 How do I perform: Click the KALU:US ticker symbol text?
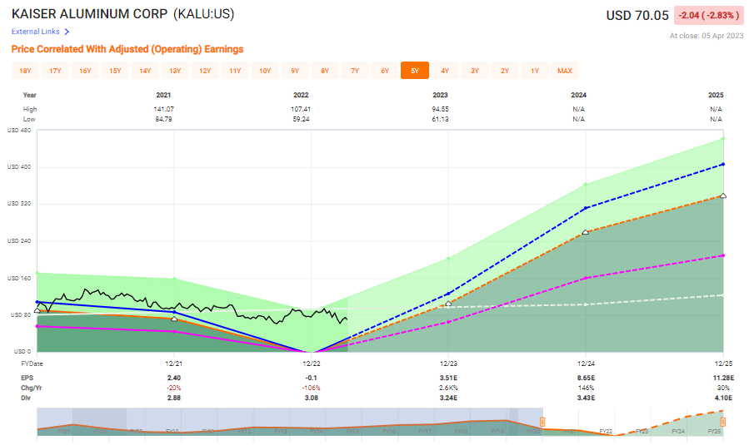pyautogui.click(x=204, y=14)
